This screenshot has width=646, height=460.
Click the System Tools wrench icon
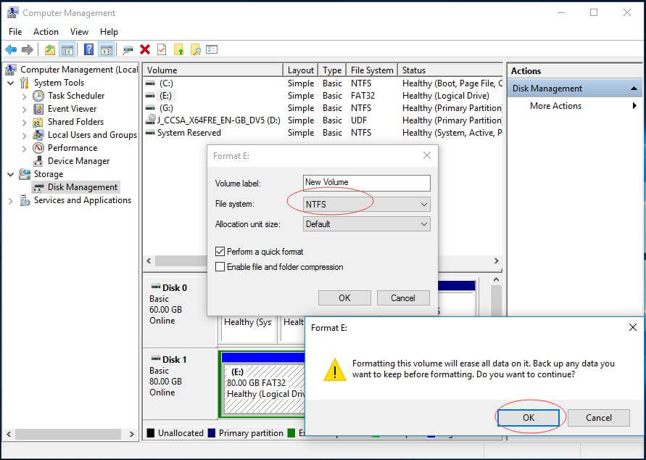[x=25, y=83]
